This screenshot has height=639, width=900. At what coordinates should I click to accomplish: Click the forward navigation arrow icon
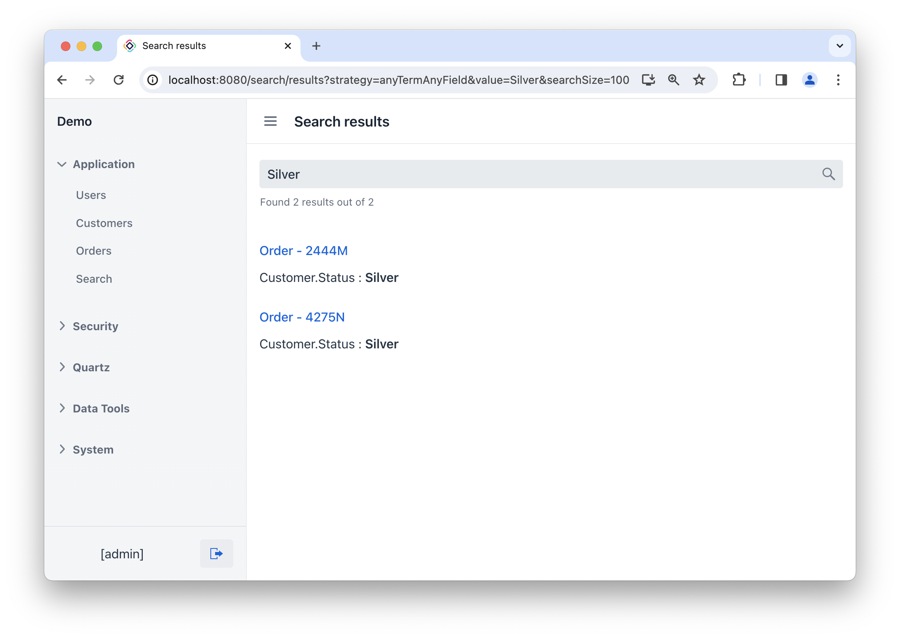(90, 79)
